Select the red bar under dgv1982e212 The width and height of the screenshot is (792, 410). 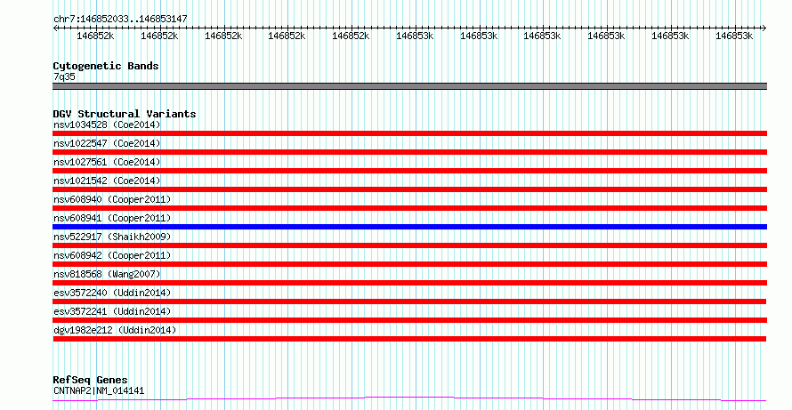click(x=409, y=339)
